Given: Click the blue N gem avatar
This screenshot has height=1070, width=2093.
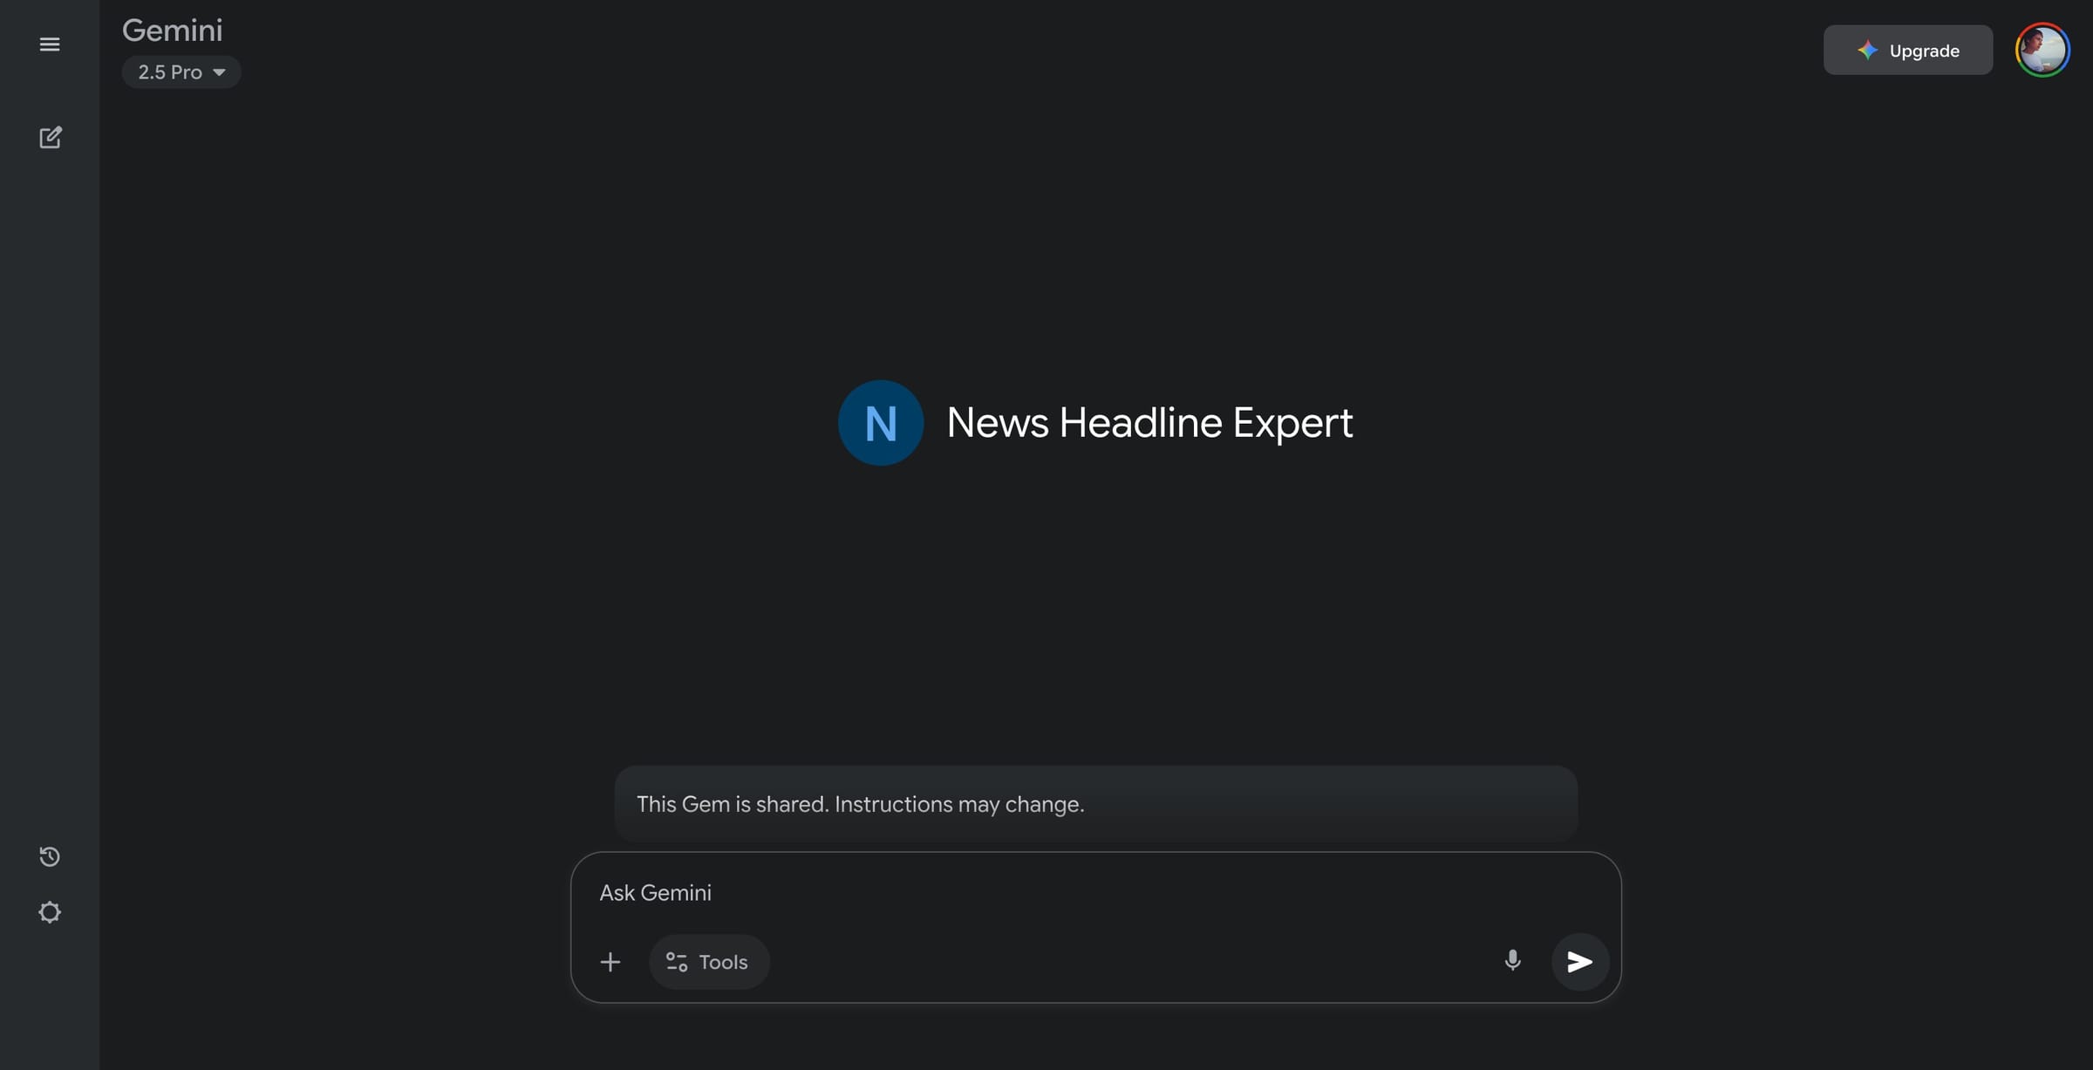Looking at the screenshot, I should click(880, 423).
